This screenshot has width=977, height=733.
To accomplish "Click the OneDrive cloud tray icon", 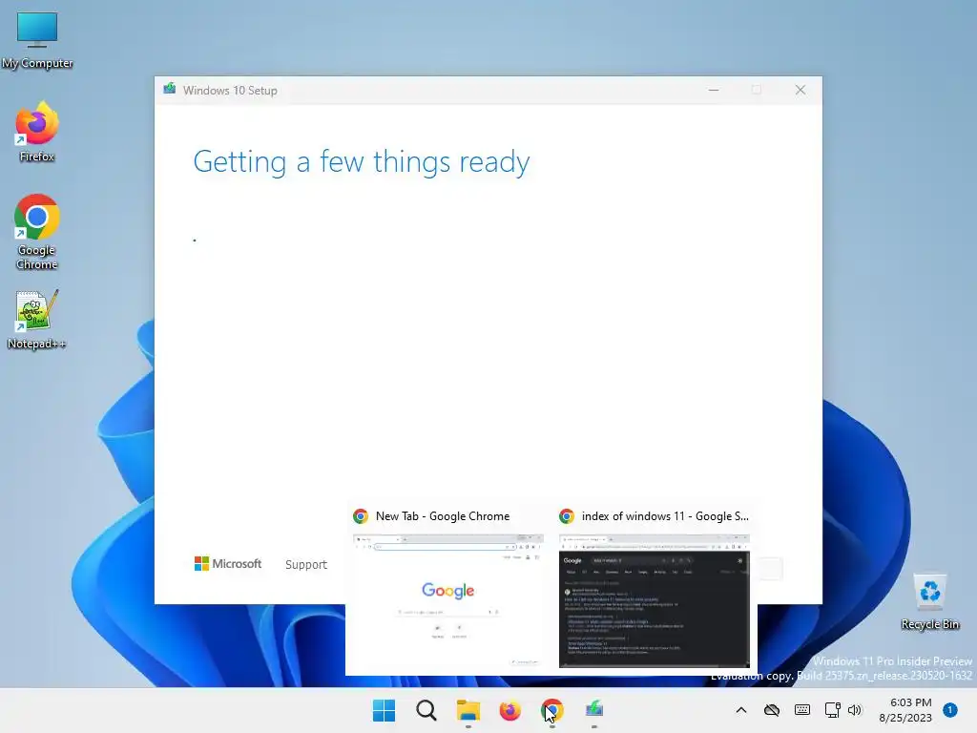I will [772, 710].
